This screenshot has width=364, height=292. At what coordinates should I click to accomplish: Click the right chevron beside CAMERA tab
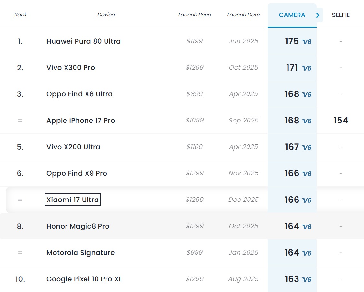click(x=318, y=15)
